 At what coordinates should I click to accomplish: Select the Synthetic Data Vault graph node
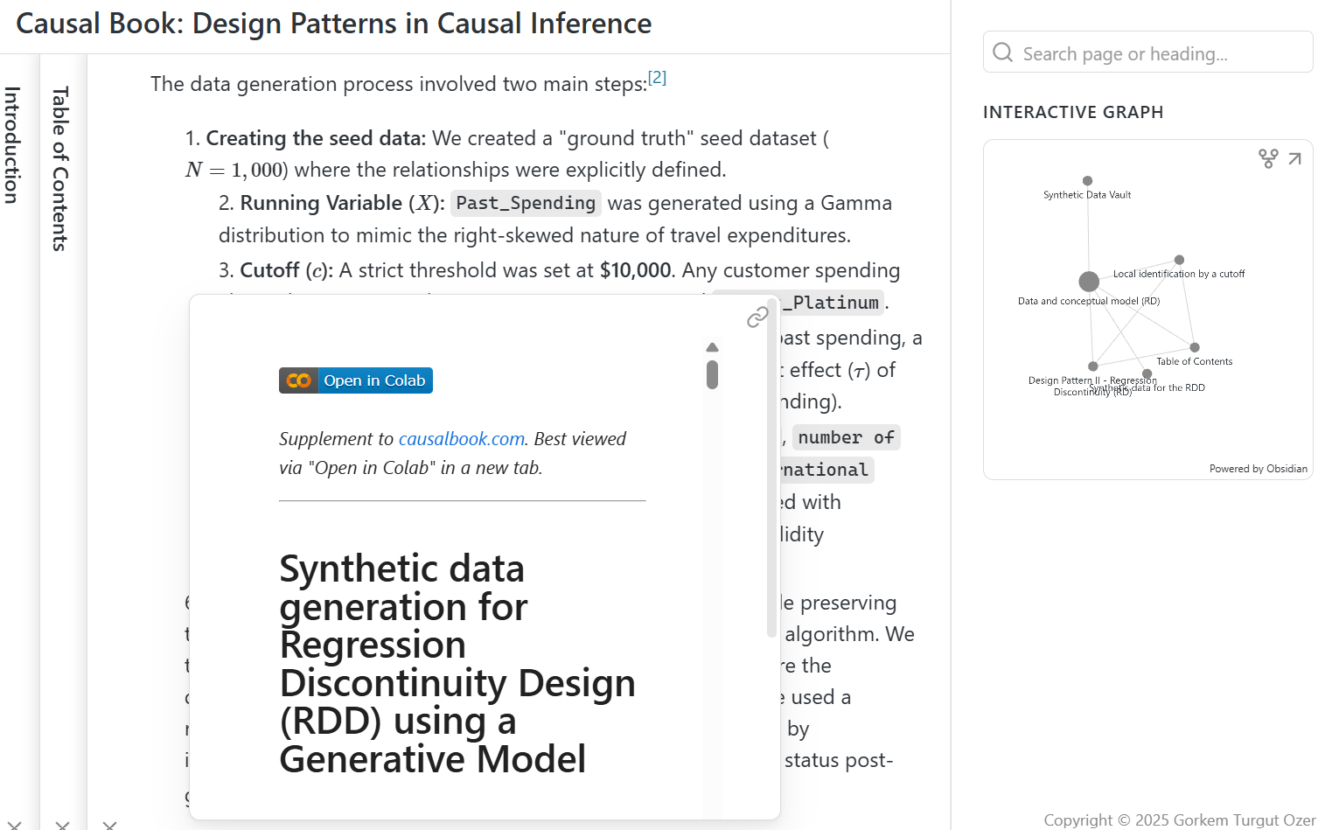coord(1087,181)
